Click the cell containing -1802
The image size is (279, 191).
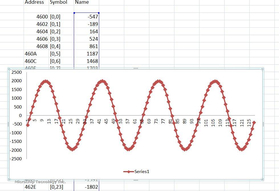(x=87, y=187)
